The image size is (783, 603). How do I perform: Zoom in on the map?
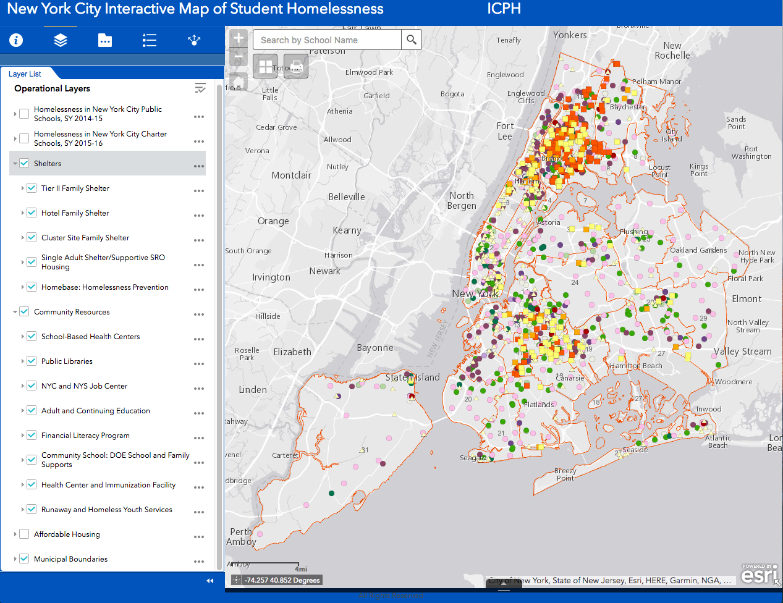click(x=239, y=38)
